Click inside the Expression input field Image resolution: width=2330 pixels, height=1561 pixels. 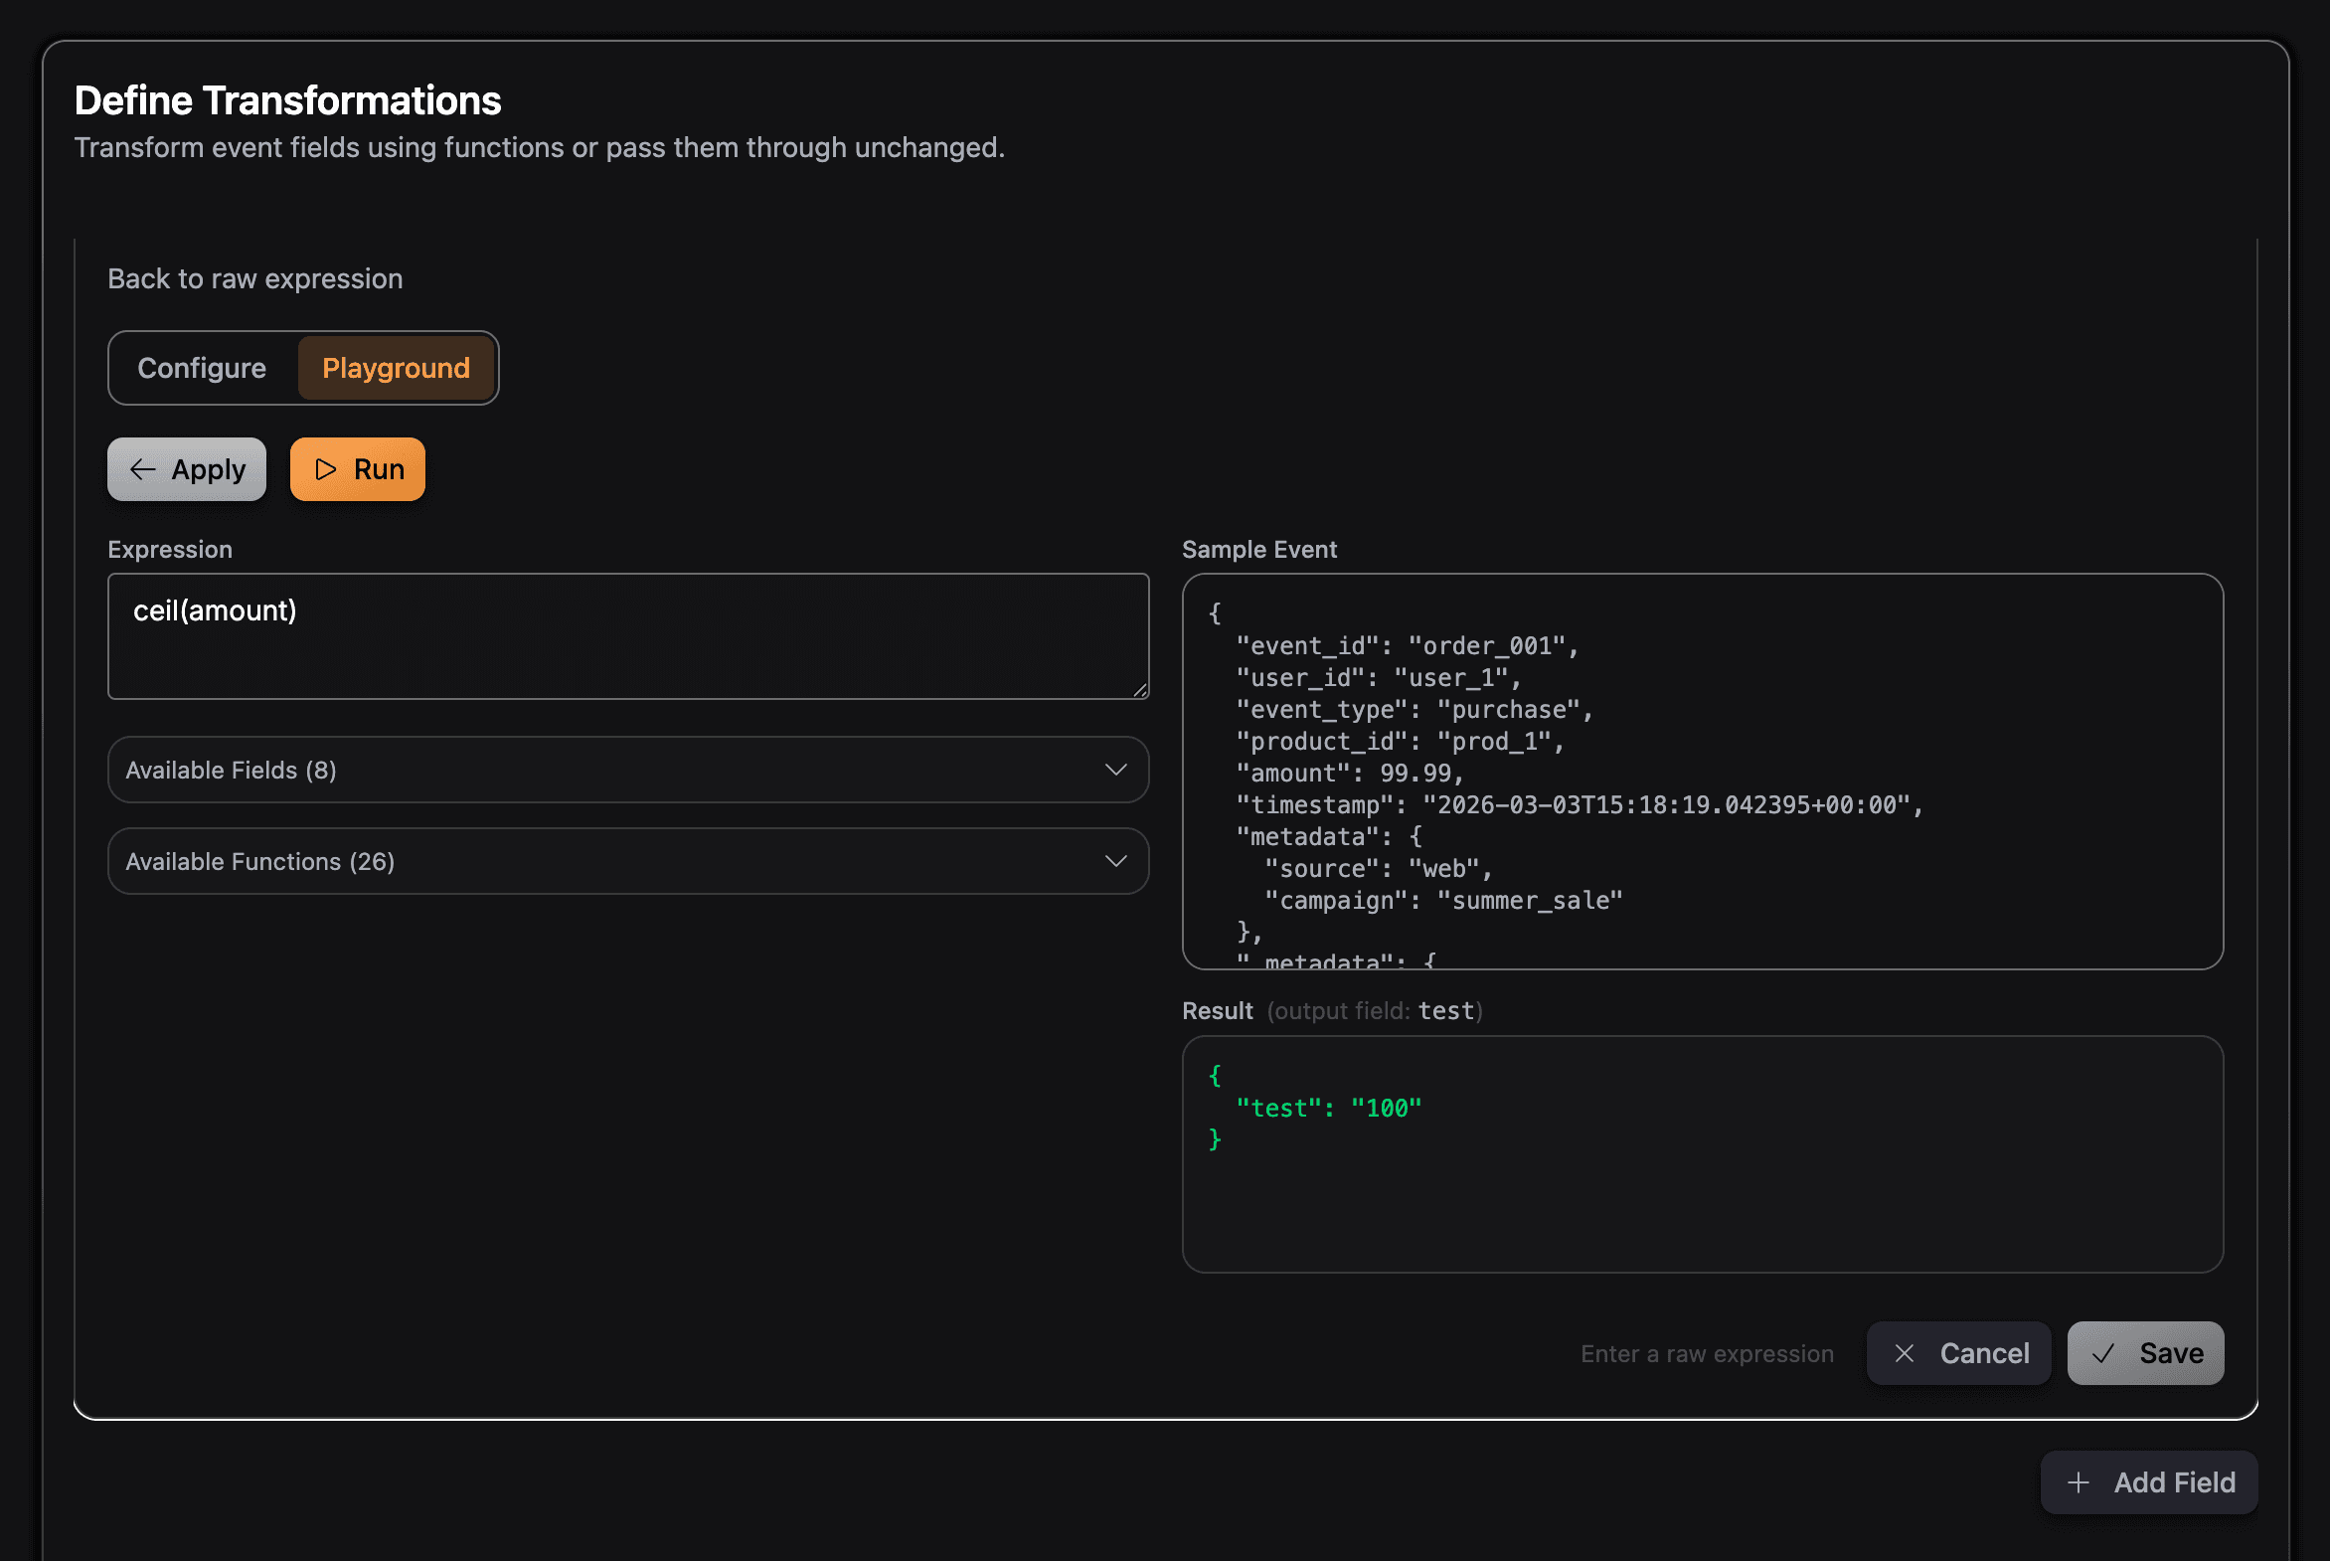point(627,636)
